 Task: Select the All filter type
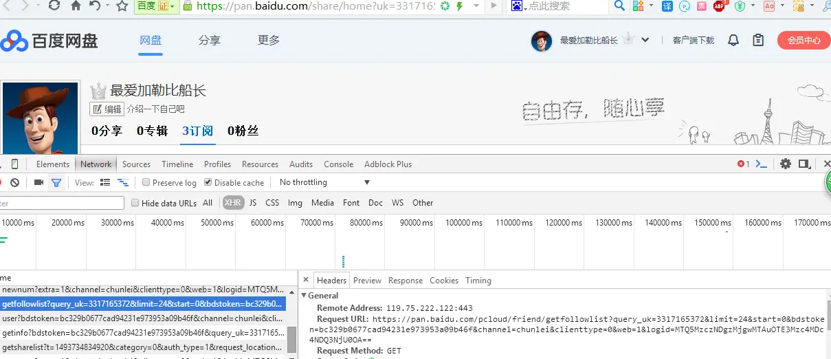point(208,203)
